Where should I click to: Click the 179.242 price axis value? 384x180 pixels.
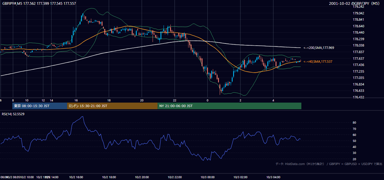[359, 7]
